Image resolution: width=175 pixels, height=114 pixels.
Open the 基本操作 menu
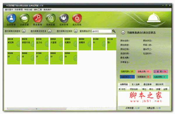pyautogui.click(x=9, y=10)
